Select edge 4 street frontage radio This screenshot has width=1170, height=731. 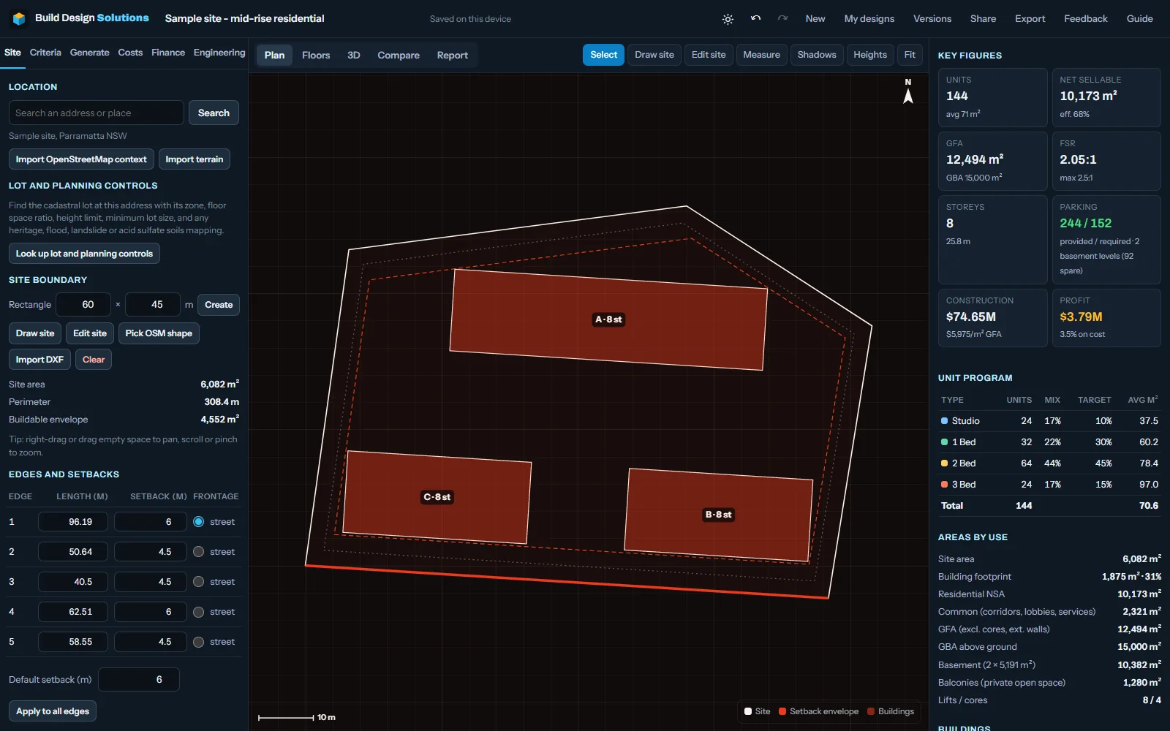click(x=198, y=612)
